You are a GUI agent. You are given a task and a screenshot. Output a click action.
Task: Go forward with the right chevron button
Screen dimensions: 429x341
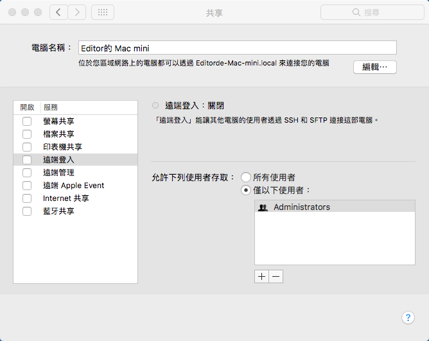coord(77,12)
